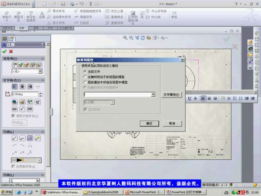The image size is (261, 196).
Task: Accept the note with green checkmark
Action: click(x=4, y=51)
